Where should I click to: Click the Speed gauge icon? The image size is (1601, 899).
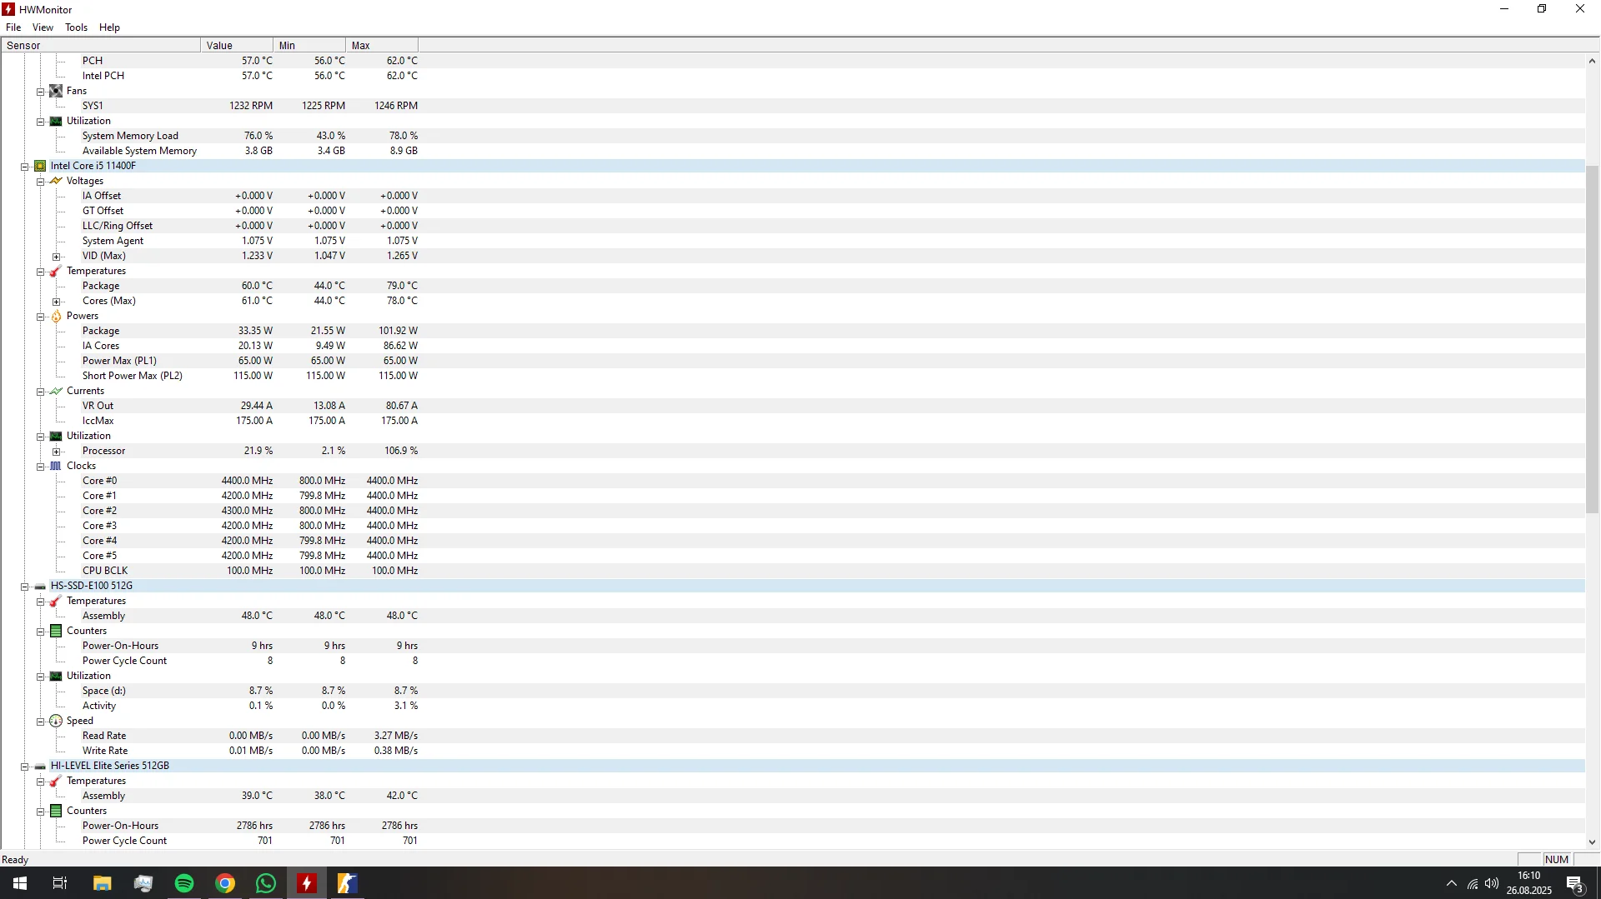tap(56, 721)
